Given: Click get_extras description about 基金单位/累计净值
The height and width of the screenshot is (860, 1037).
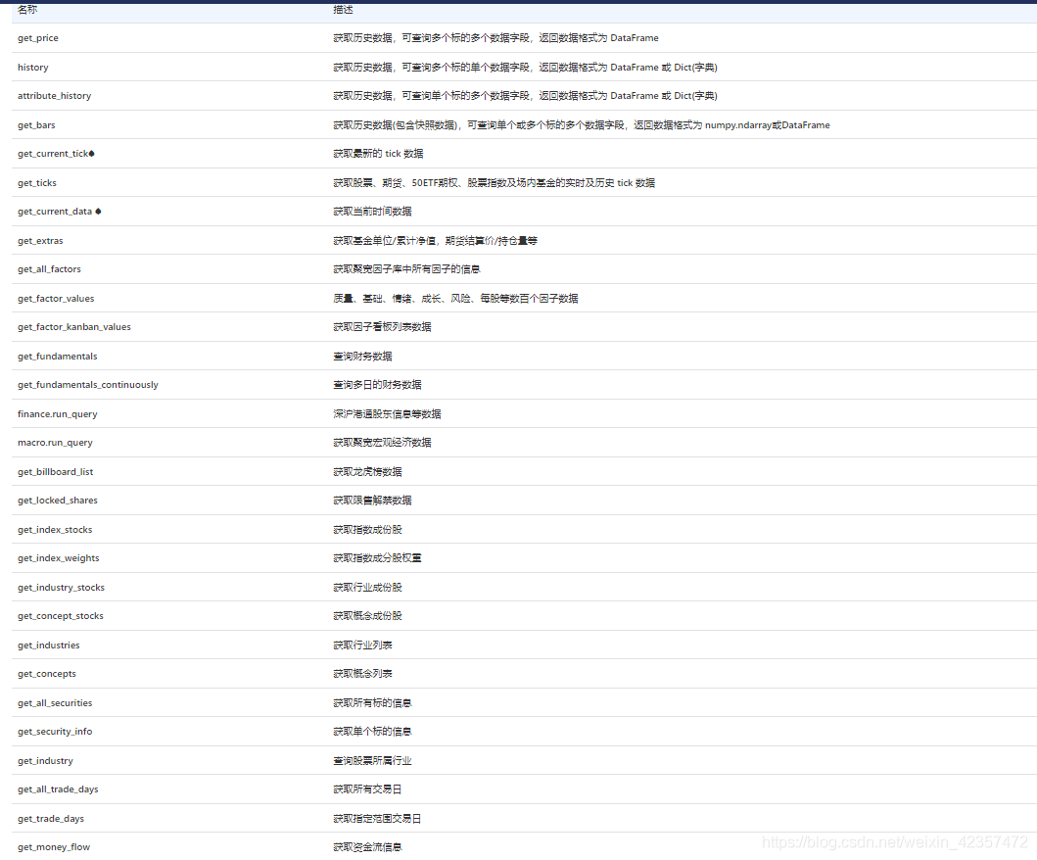Looking at the screenshot, I should coord(435,241).
